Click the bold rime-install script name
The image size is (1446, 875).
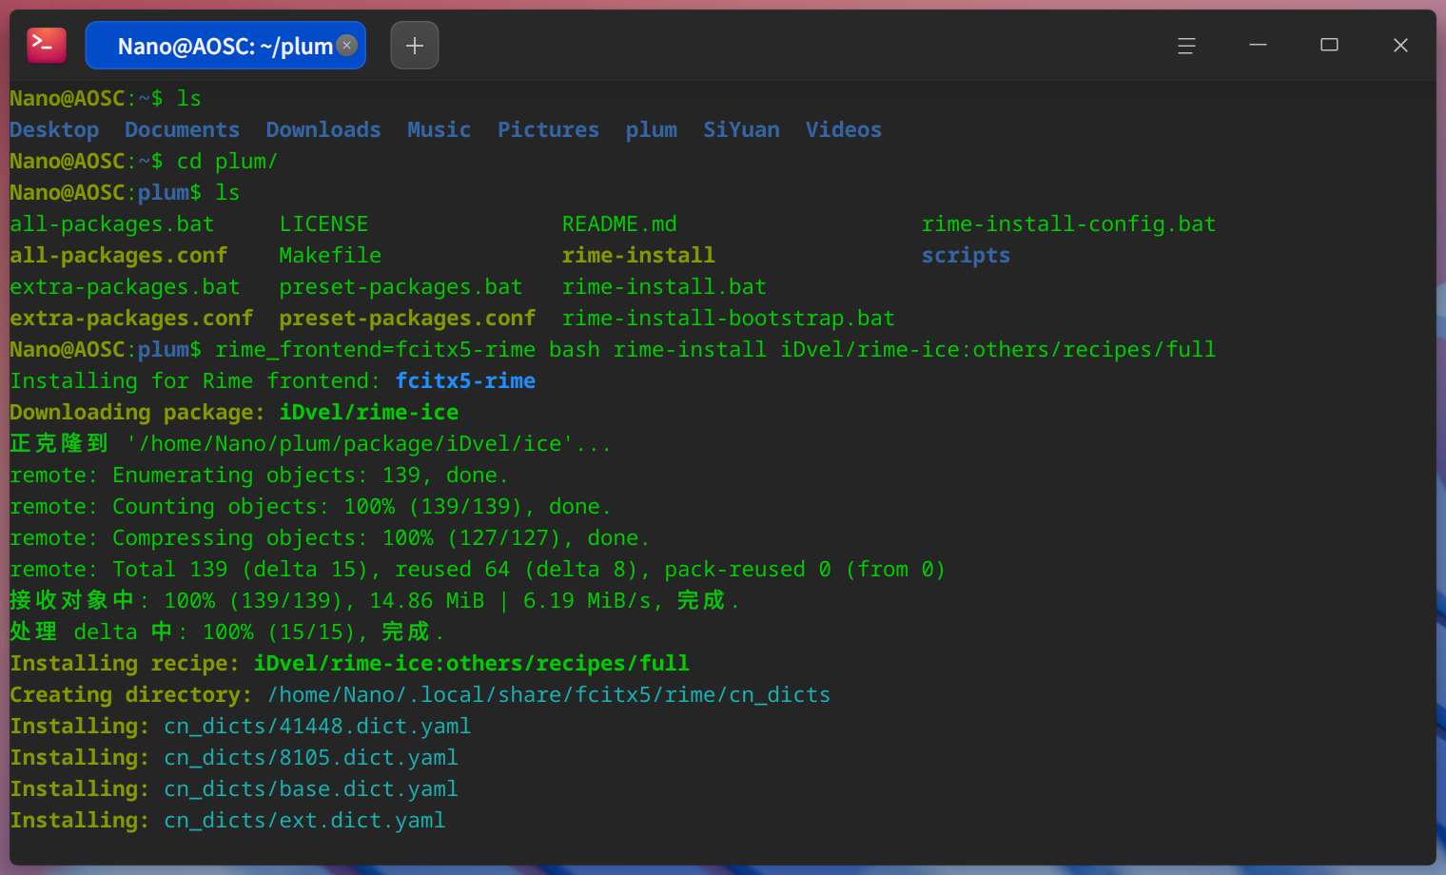tap(638, 255)
